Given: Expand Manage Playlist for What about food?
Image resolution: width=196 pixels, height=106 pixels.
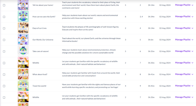Looking at the screenshot, I should point(184,74).
